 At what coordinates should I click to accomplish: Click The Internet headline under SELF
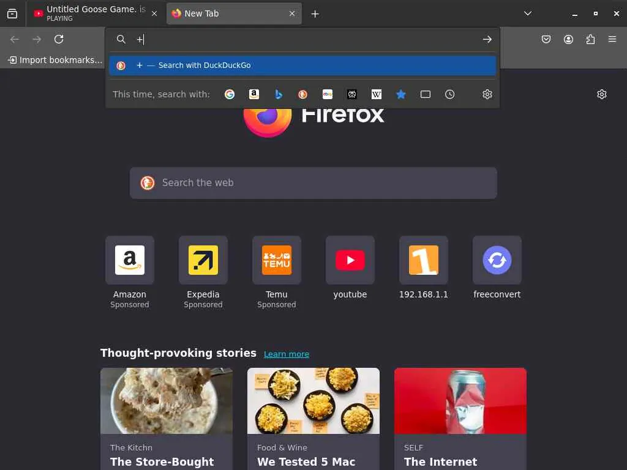coord(441,461)
